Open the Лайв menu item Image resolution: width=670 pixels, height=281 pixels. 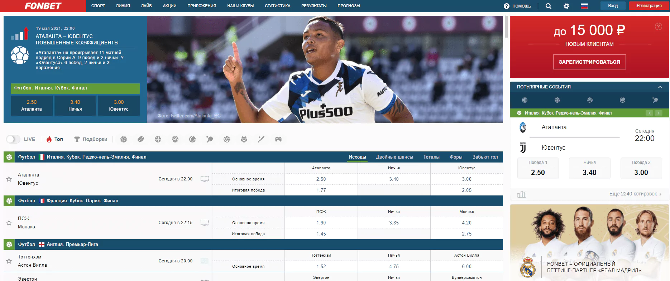tap(146, 6)
